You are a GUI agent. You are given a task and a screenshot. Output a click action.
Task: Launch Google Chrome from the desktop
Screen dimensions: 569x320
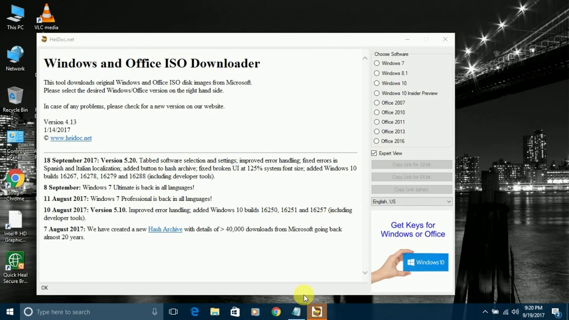pos(15,186)
